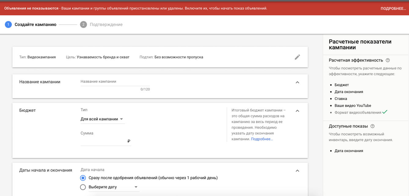Viewport: 409px width, 196px height.
Task: Click ПОДРОБНЕЕ in the red warning banner
Action: click(x=393, y=9)
